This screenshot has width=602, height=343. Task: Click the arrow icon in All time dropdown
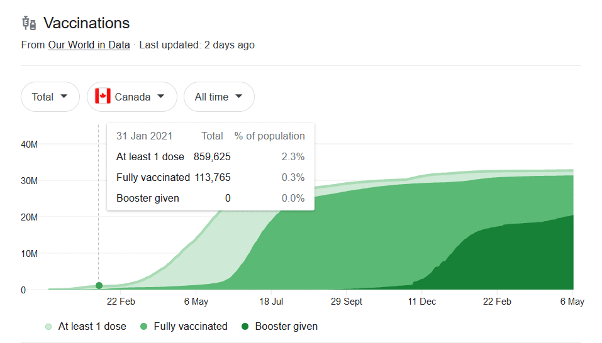(238, 97)
